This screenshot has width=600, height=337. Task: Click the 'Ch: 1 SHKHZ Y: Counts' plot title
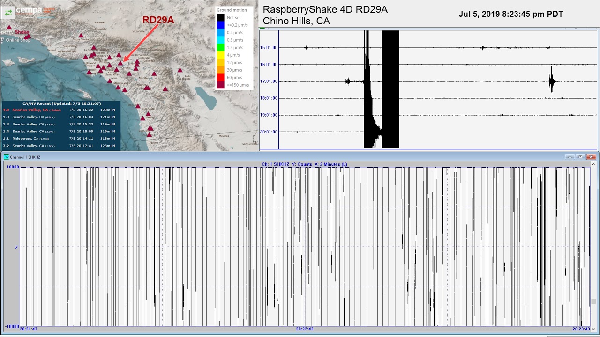point(304,164)
